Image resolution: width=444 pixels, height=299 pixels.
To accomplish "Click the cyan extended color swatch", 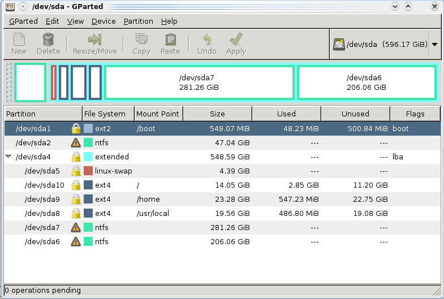I will click(x=88, y=157).
